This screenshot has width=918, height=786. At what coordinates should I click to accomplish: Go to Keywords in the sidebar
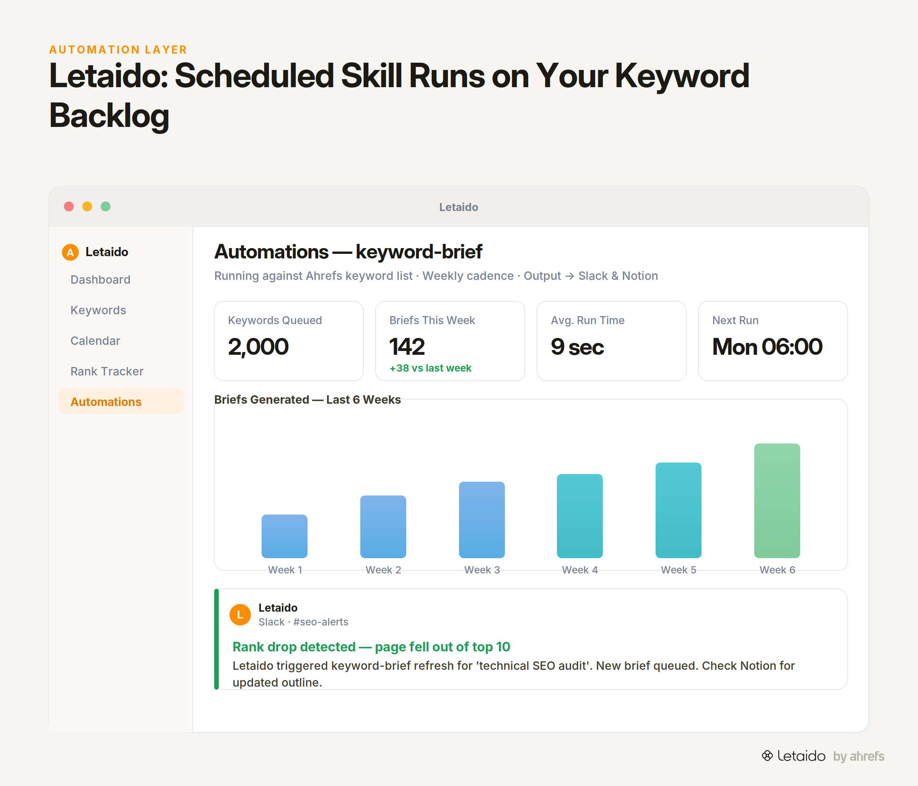(x=98, y=310)
